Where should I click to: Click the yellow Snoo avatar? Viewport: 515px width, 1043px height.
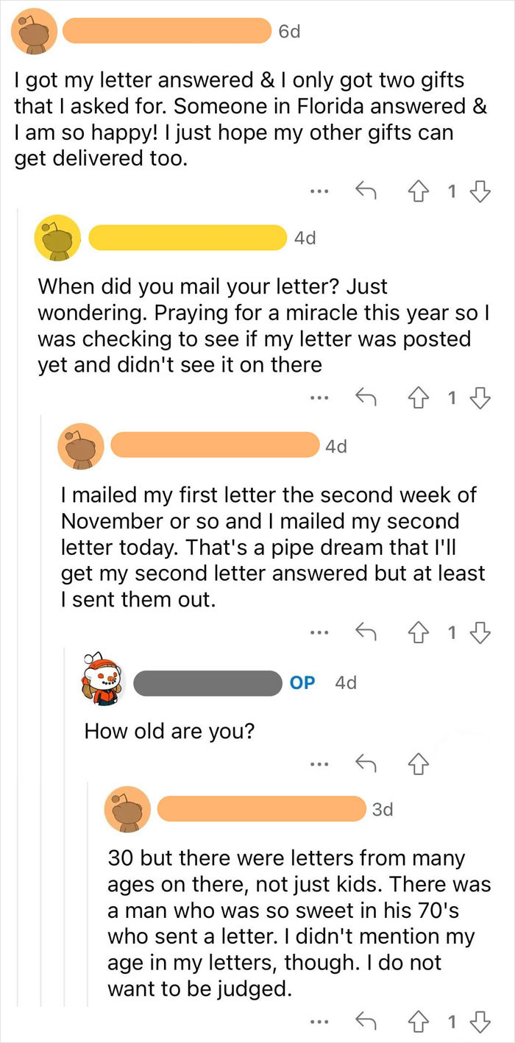(57, 238)
